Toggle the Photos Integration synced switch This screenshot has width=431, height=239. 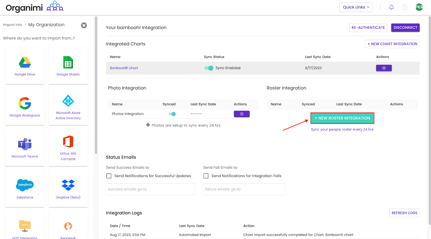coord(172,114)
